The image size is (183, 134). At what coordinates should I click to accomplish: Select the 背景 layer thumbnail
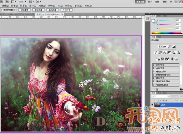click(158, 105)
